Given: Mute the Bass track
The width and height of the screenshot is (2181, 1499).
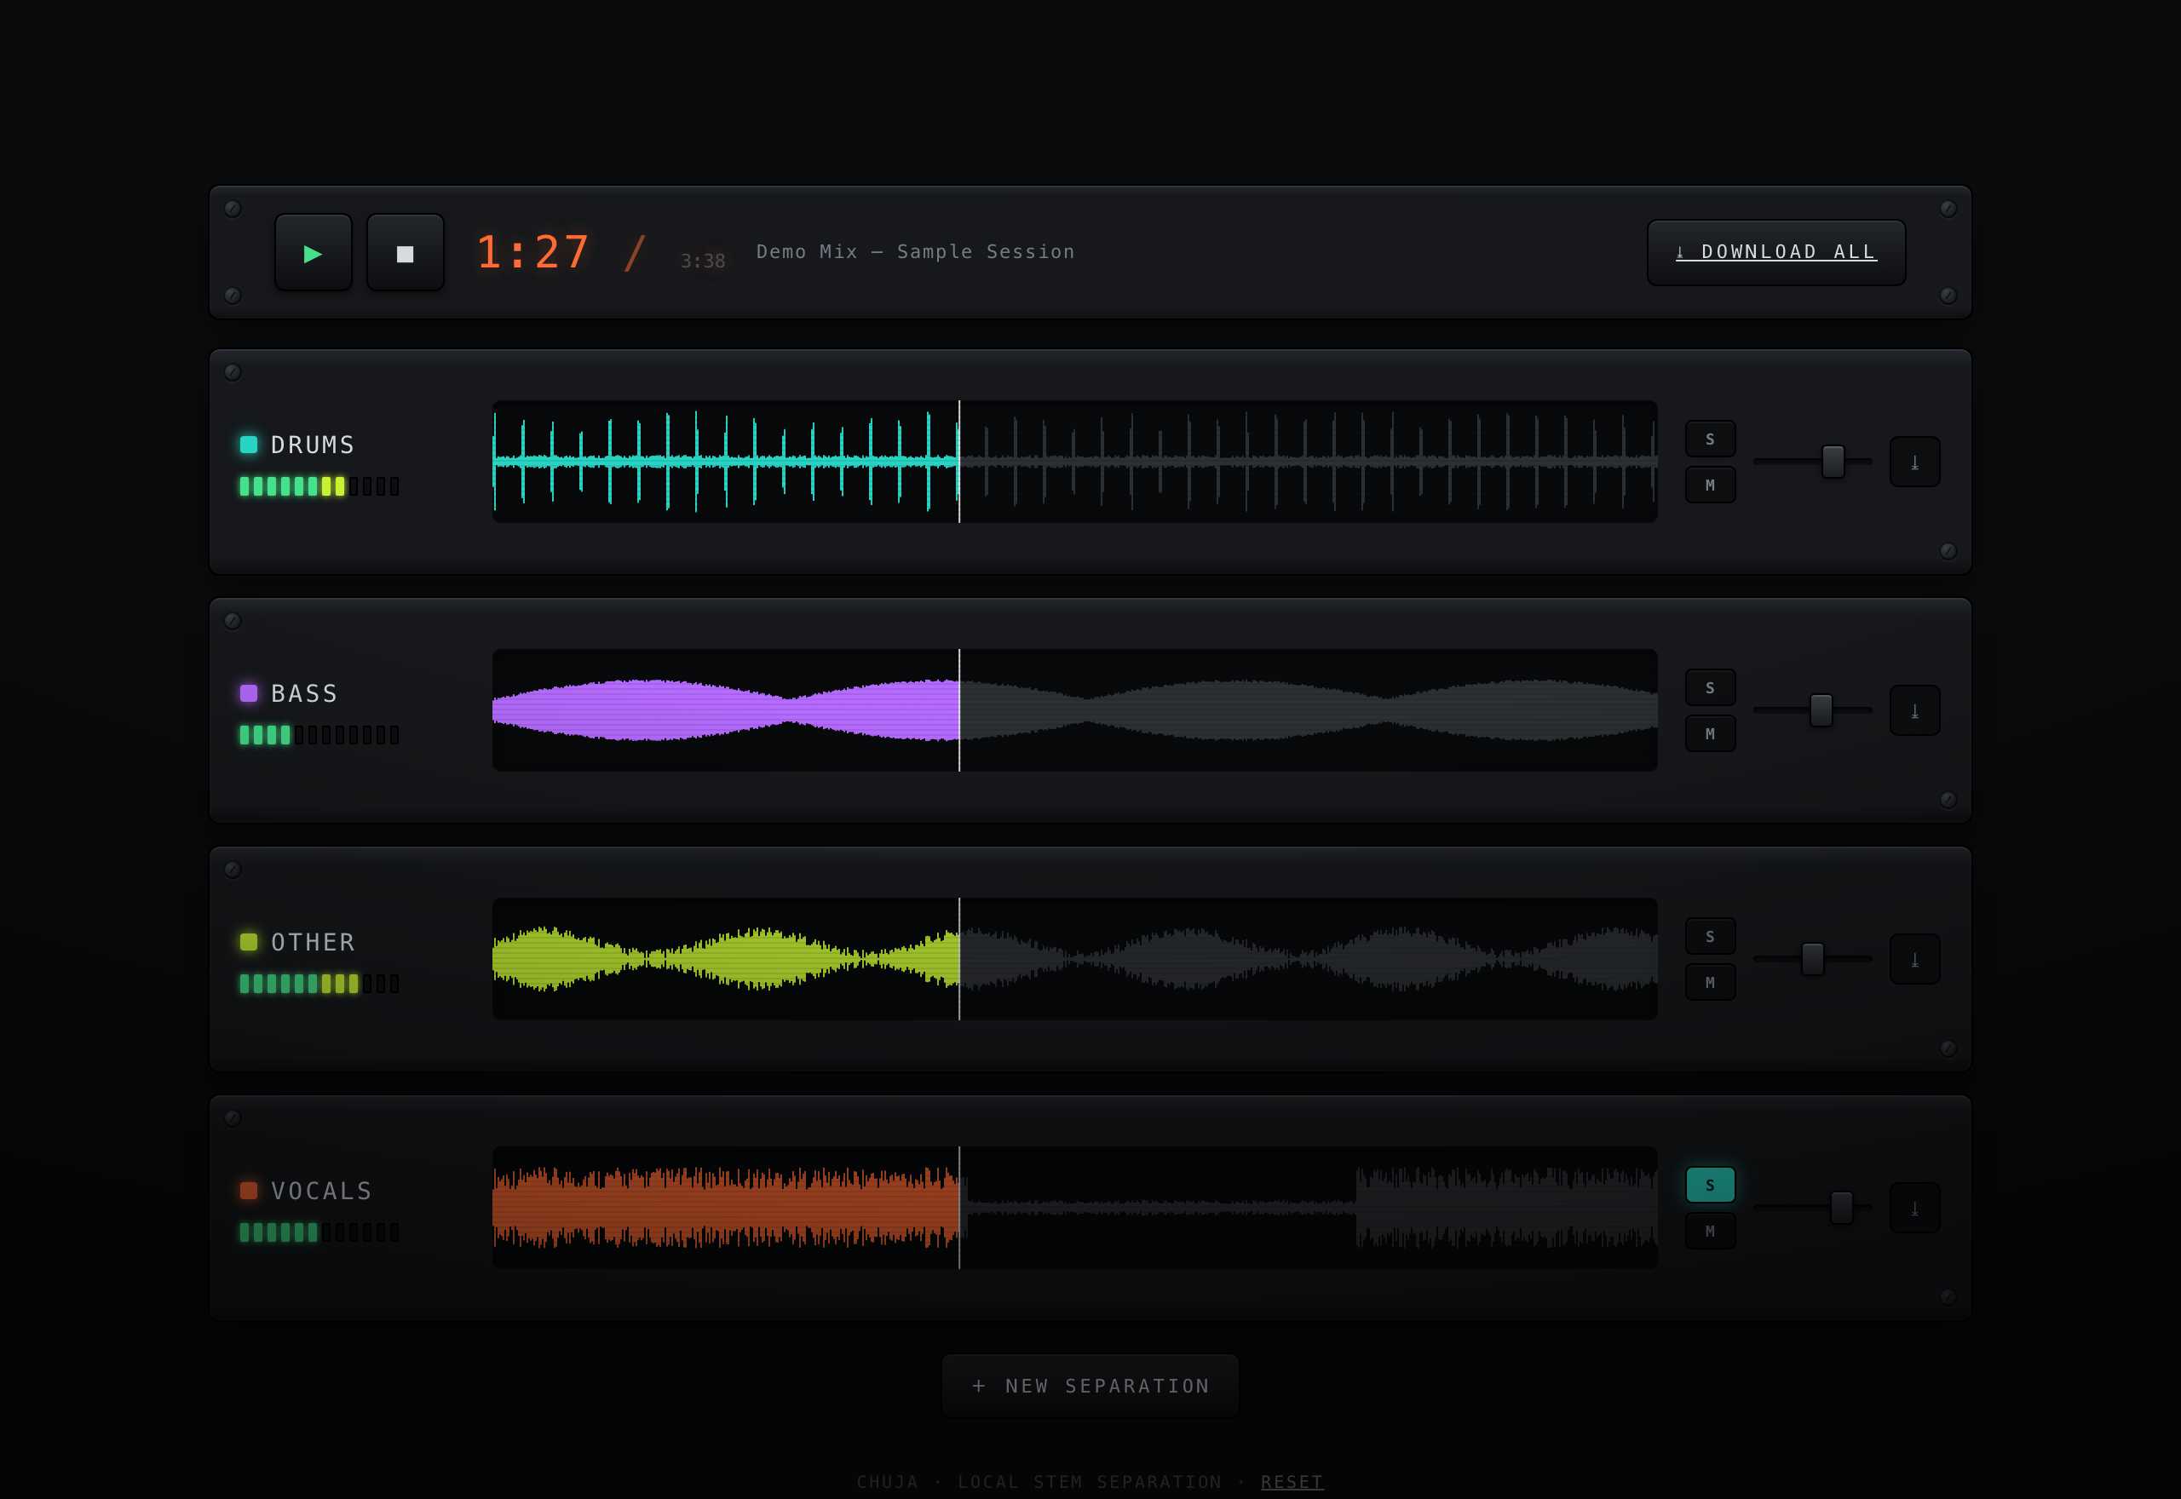Looking at the screenshot, I should coord(1710,733).
